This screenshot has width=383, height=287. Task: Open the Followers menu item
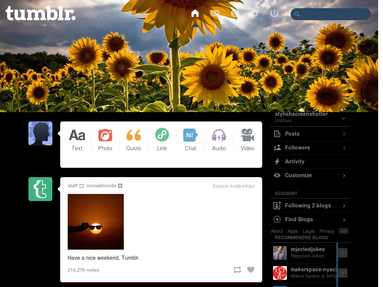pyautogui.click(x=310, y=148)
